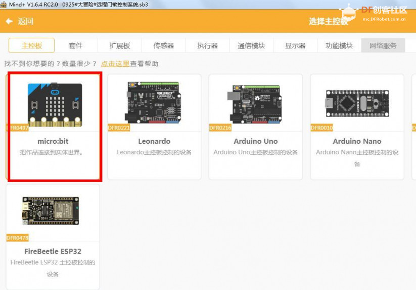Open the 功能模块 tab
Screen dimensions: 416x290
tap(339, 45)
